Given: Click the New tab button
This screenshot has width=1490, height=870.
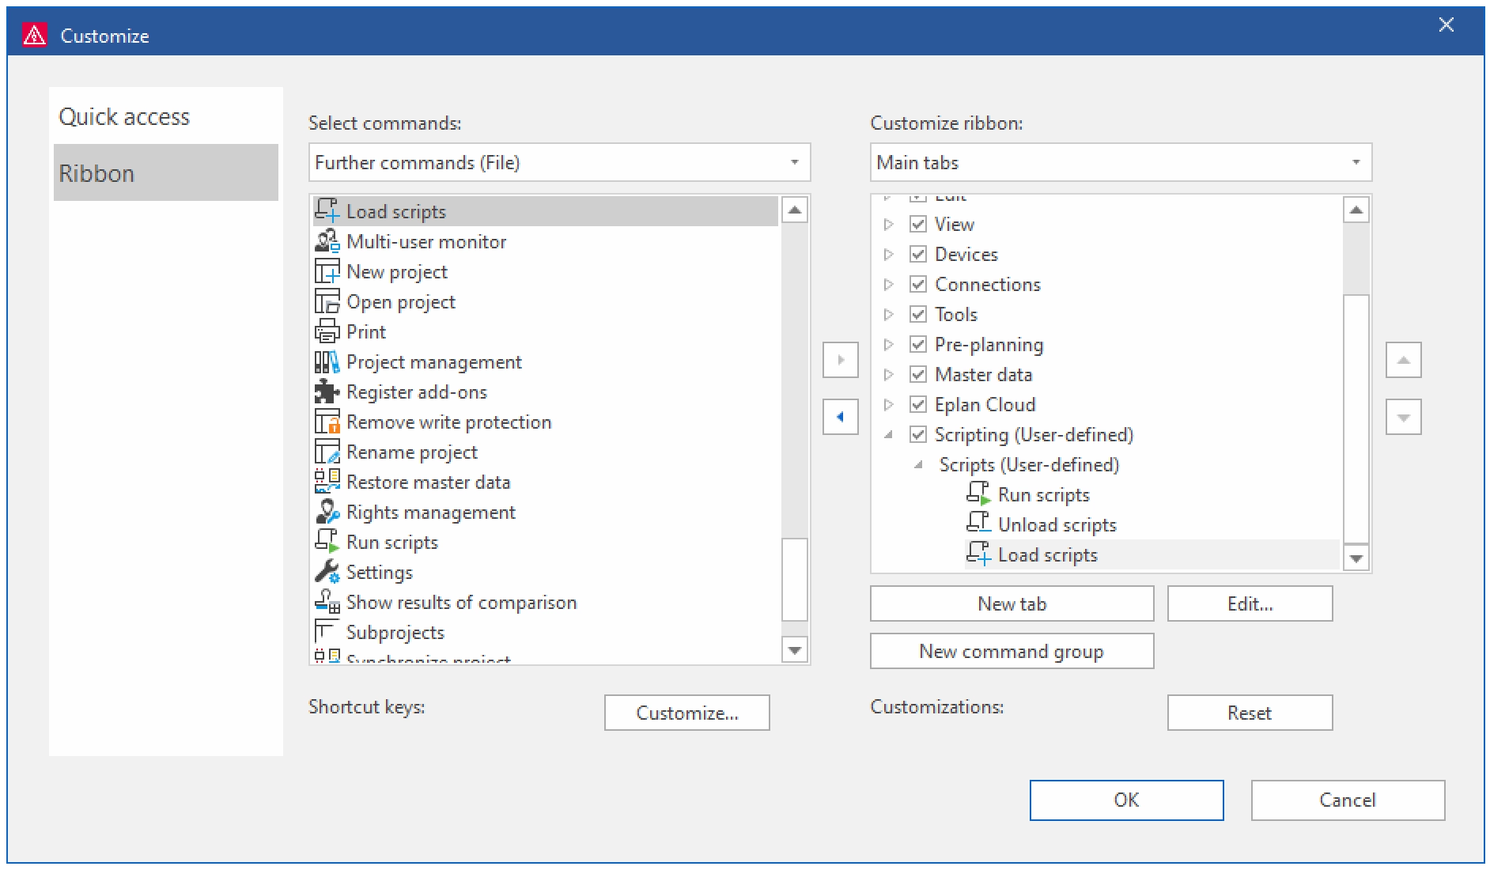Looking at the screenshot, I should coord(1012,603).
